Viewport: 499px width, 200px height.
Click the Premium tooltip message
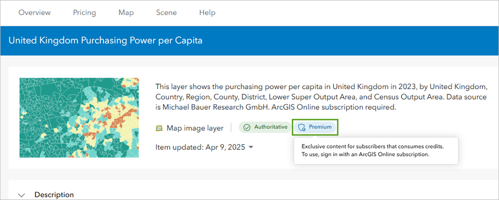pos(372,150)
